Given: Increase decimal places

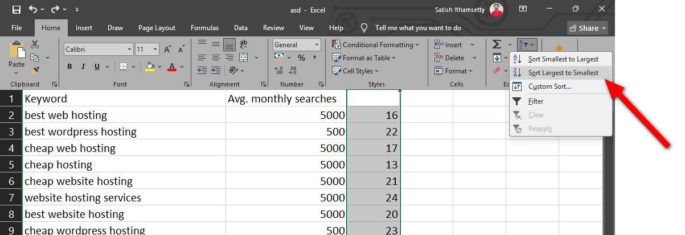Looking at the screenshot, I should click(x=279, y=71).
